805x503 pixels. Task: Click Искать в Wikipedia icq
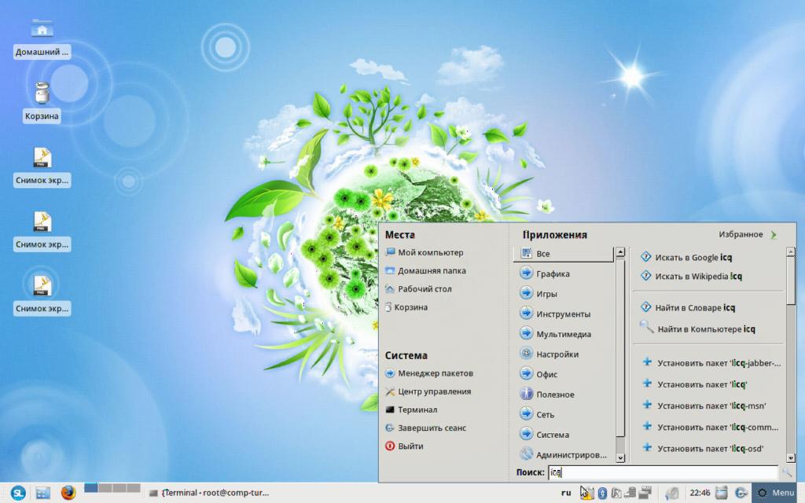click(x=691, y=276)
